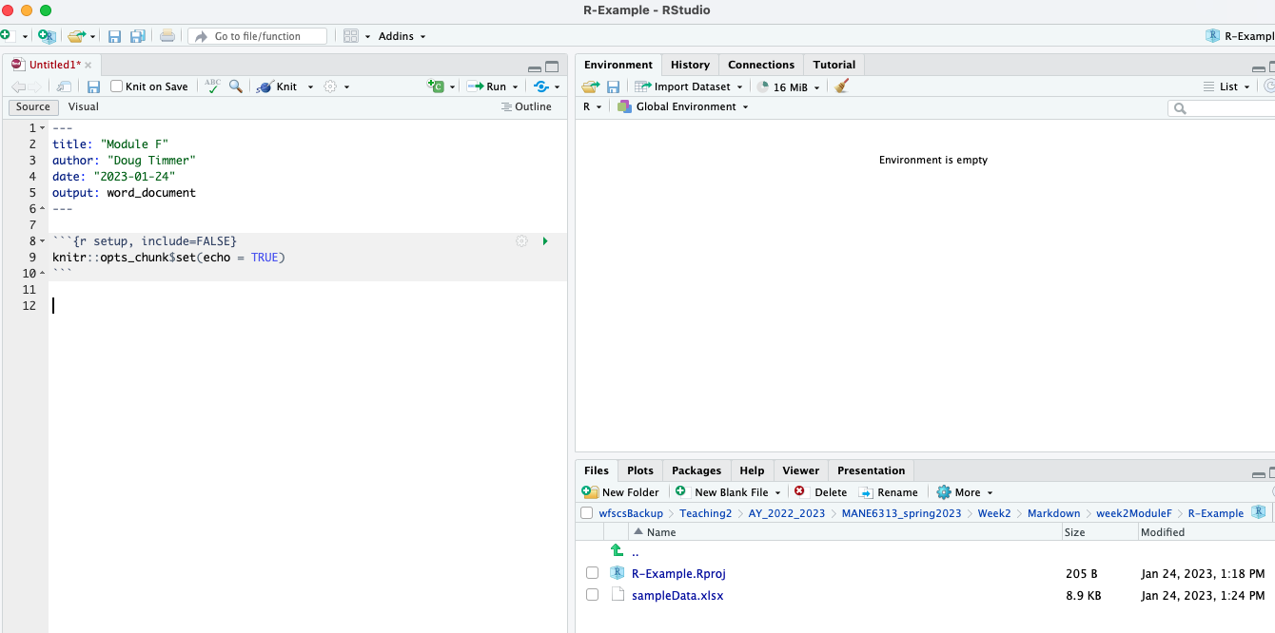Click the New Folder button
Image resolution: width=1275 pixels, height=633 pixels.
620,491
